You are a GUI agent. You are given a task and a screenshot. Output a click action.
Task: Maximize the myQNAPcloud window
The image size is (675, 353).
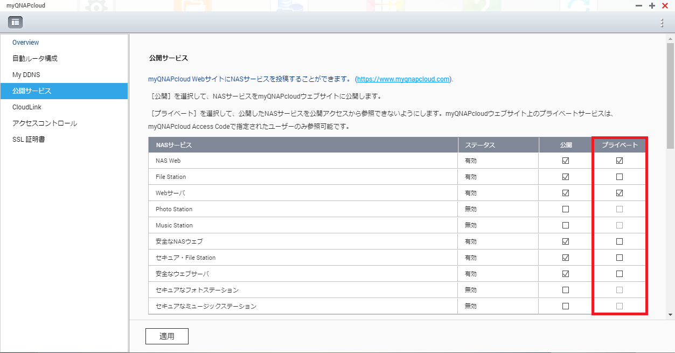point(652,5)
